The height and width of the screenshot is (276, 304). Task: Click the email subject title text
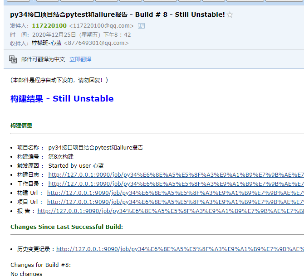click(x=117, y=15)
